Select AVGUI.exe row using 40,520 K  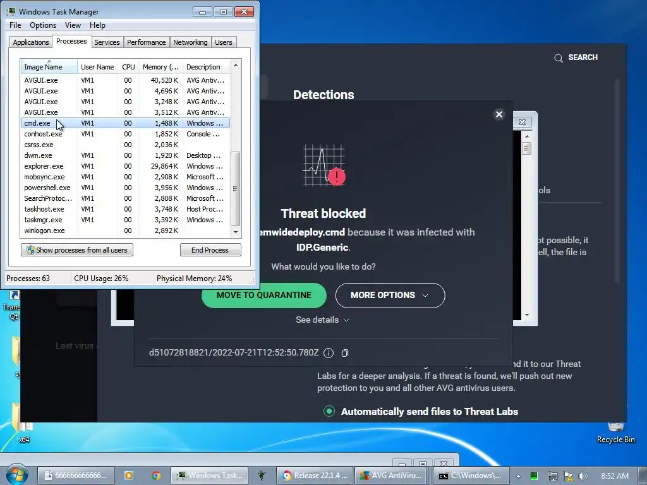tap(125, 80)
